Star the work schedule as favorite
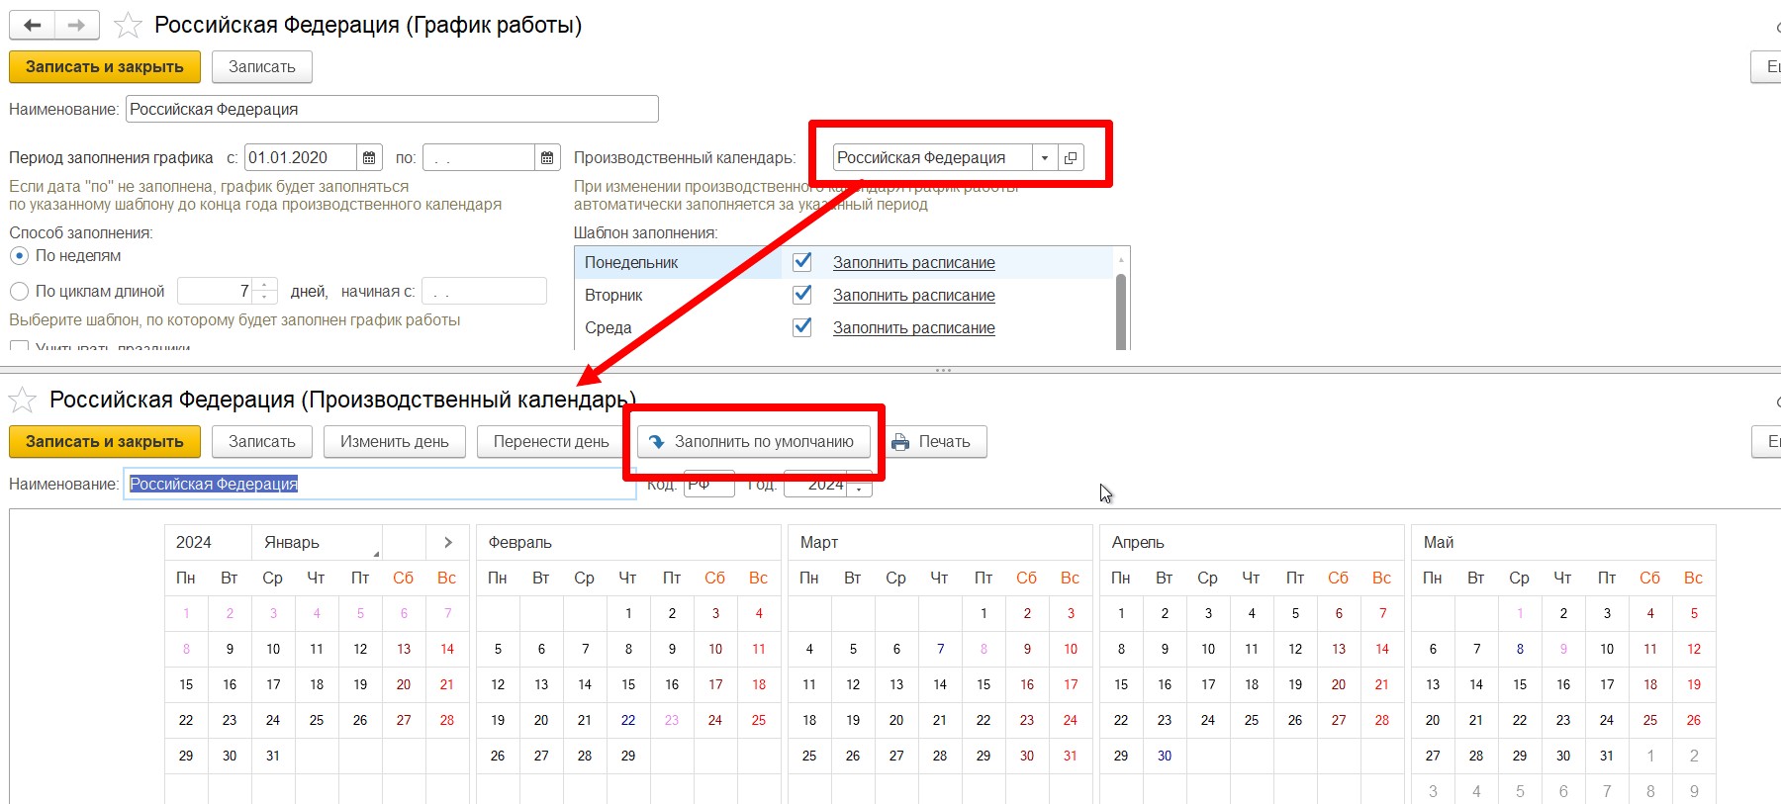 [x=128, y=26]
